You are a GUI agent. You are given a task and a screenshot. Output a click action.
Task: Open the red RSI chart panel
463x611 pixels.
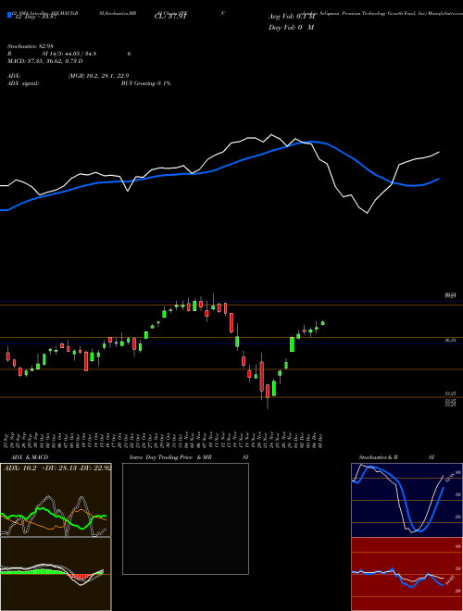(x=407, y=574)
